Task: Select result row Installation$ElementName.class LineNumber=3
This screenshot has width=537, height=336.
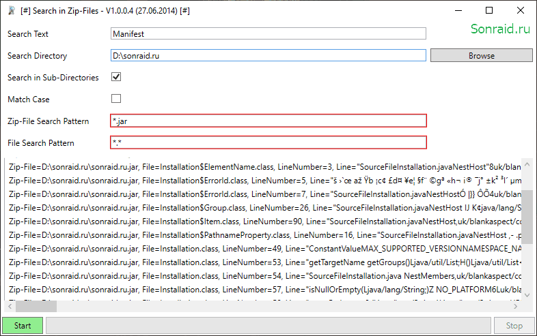Action: (263, 167)
